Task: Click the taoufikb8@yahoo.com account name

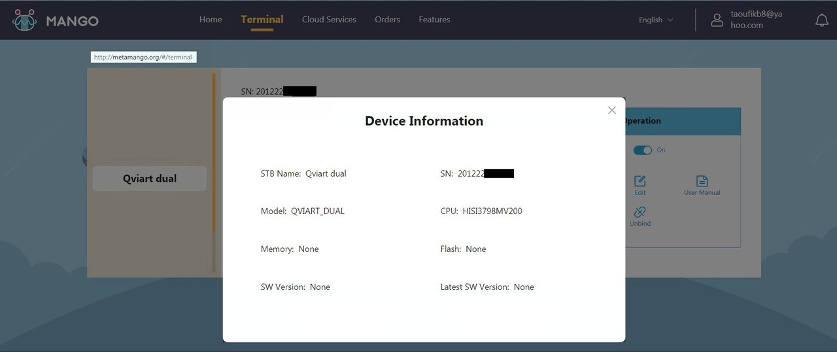Action: pyautogui.click(x=756, y=20)
